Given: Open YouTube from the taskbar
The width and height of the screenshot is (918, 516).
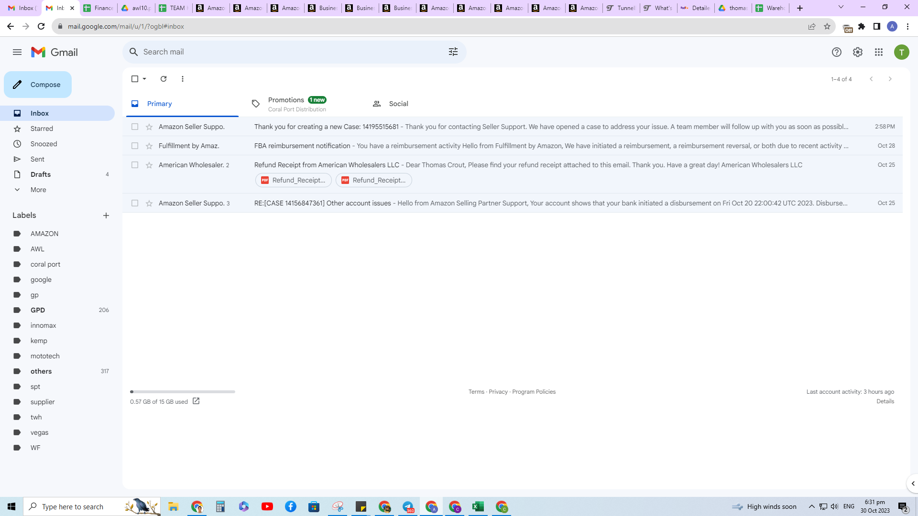Looking at the screenshot, I should tap(267, 506).
